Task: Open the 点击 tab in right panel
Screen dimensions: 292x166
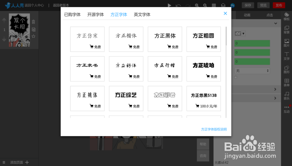Action: pyautogui.click(x=270, y=15)
